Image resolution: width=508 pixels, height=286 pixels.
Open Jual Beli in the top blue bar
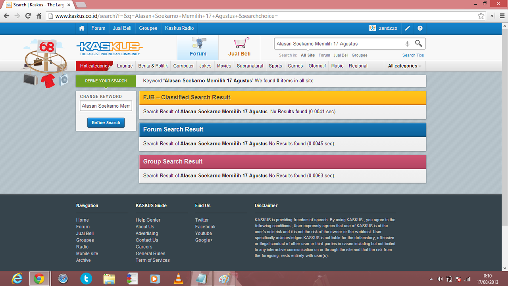click(122, 28)
